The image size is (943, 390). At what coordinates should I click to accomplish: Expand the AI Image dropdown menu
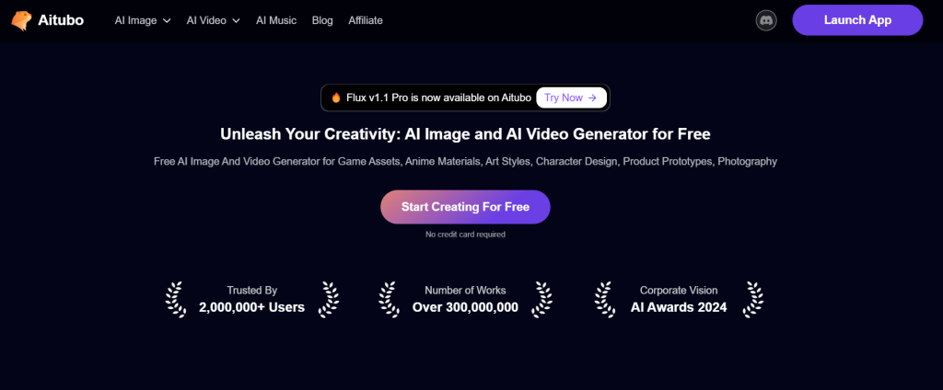[143, 20]
